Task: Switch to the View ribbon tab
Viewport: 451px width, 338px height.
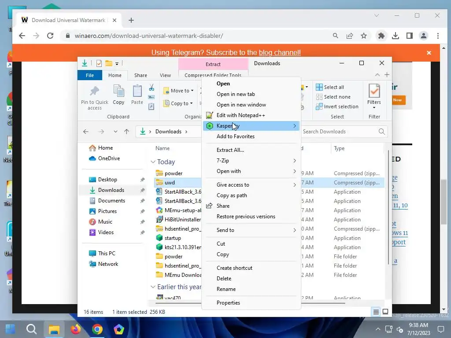Action: (165, 75)
